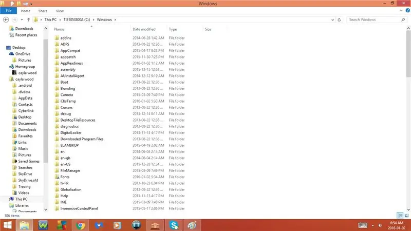Viewport: 411px width, 231px height.
Task: Expand the address bar history dropdown
Action: [x=332, y=20]
